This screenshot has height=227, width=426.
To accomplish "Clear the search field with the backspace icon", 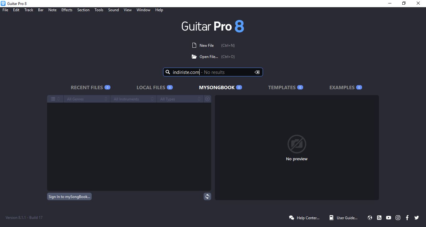I will click(257, 72).
